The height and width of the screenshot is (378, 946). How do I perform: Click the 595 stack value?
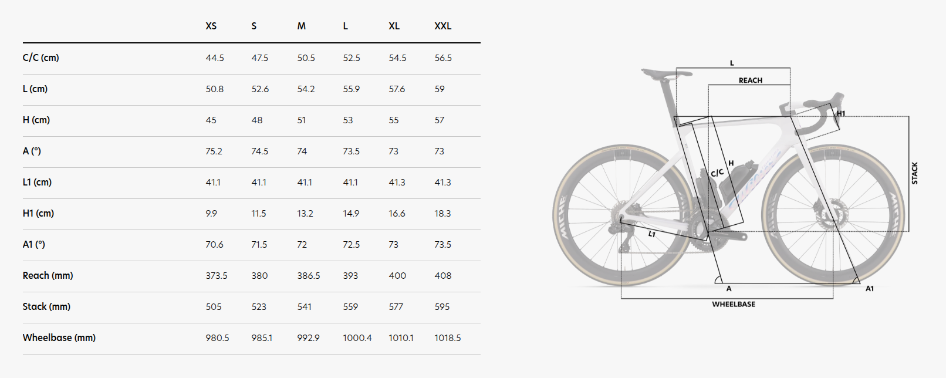click(442, 306)
